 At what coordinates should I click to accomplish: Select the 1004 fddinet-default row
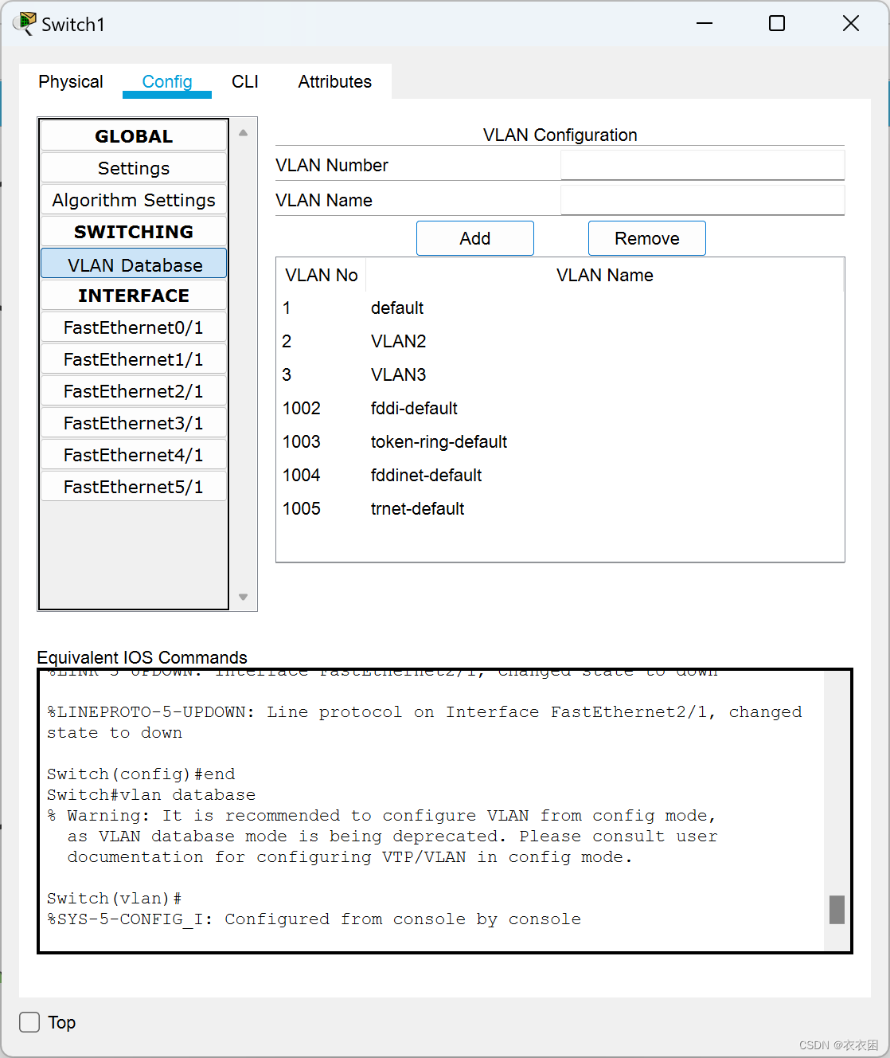pyautogui.click(x=560, y=475)
